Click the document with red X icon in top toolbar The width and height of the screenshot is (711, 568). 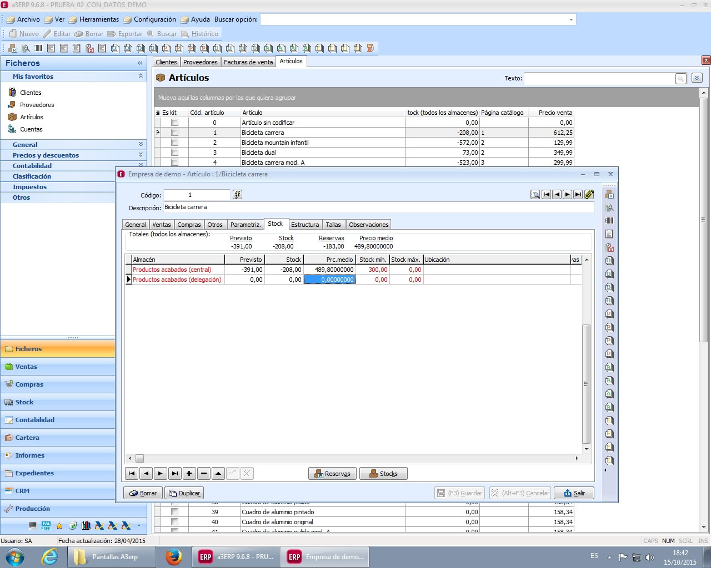89,48
